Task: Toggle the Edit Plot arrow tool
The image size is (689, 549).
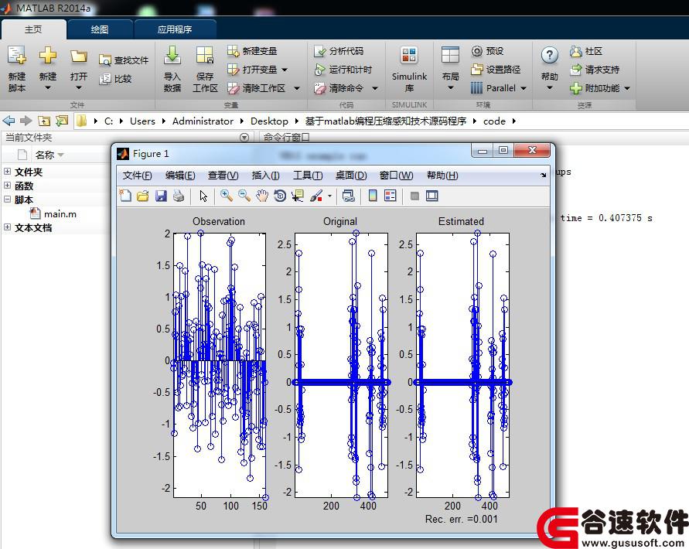Action: [x=203, y=196]
